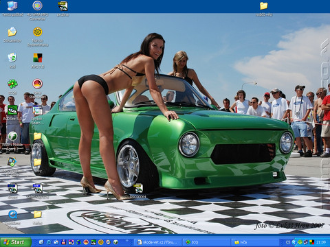Select the Tento počítač desktop icon
Screen dimensions: 330x247
click(12, 6)
